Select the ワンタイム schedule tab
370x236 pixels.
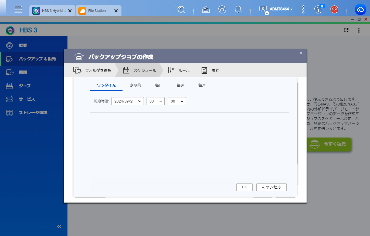[x=106, y=85]
